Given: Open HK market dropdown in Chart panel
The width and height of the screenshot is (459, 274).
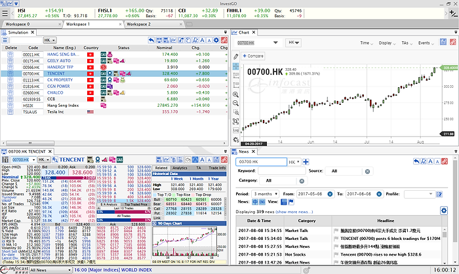Looking at the screenshot, I should (x=293, y=43).
